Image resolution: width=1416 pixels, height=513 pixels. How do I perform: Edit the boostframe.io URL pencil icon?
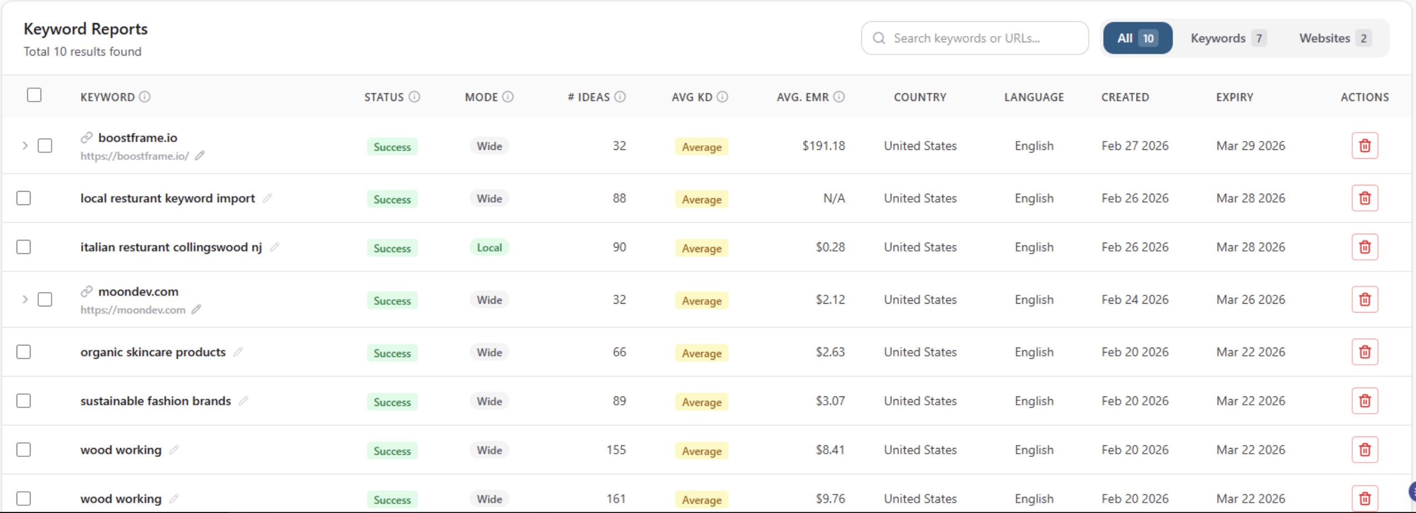point(200,156)
